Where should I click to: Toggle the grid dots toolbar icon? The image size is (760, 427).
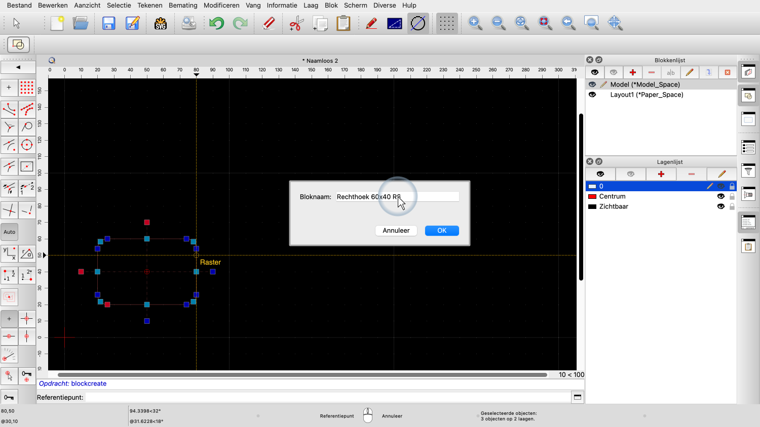pyautogui.click(x=446, y=23)
